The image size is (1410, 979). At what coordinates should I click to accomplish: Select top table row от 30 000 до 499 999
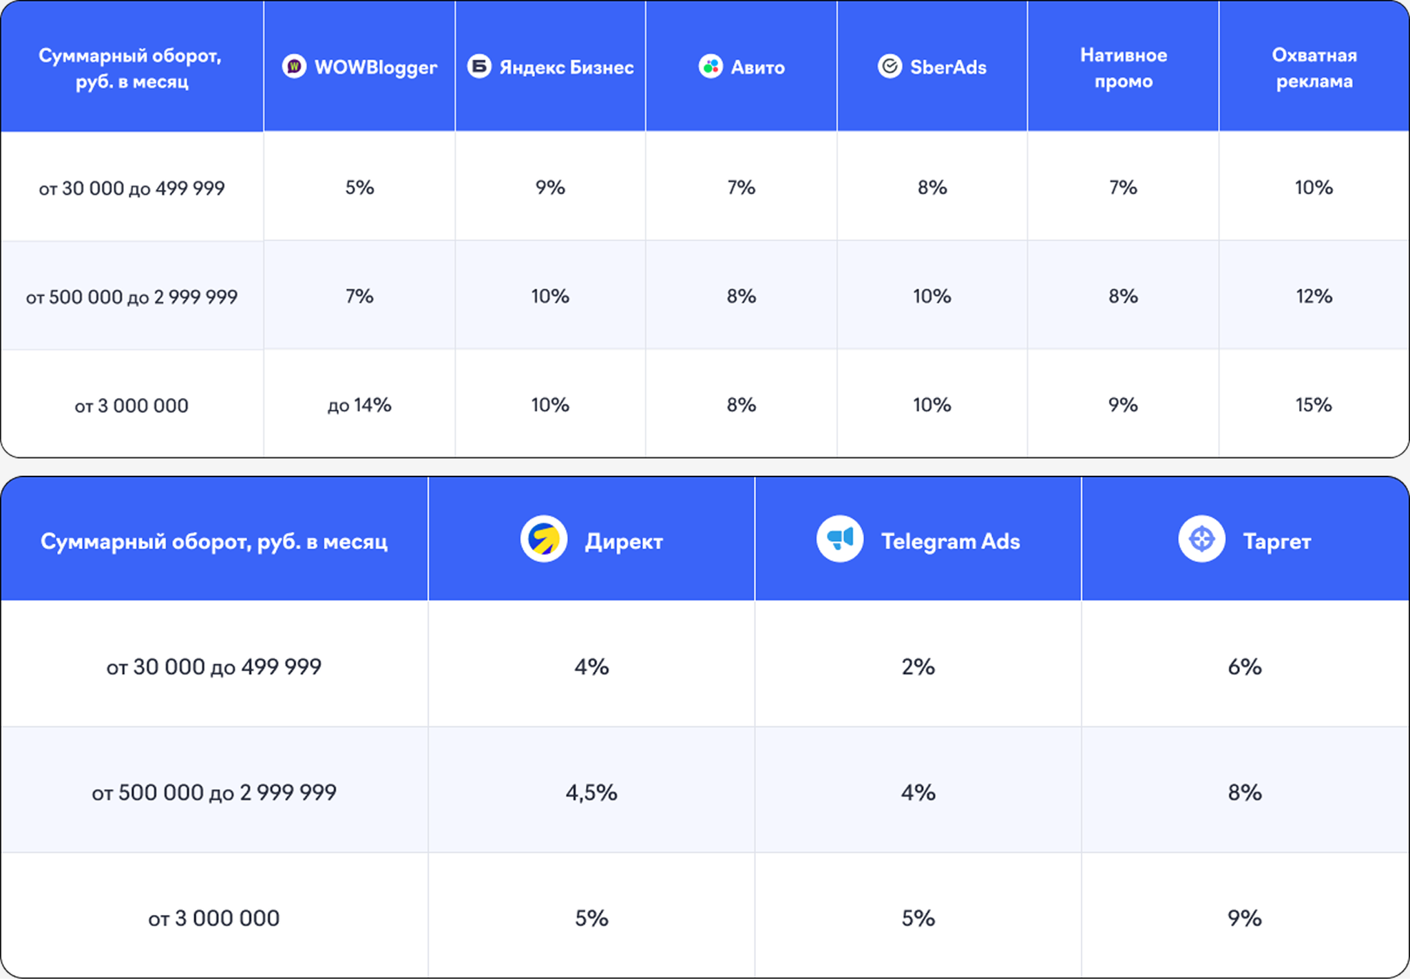point(705,187)
